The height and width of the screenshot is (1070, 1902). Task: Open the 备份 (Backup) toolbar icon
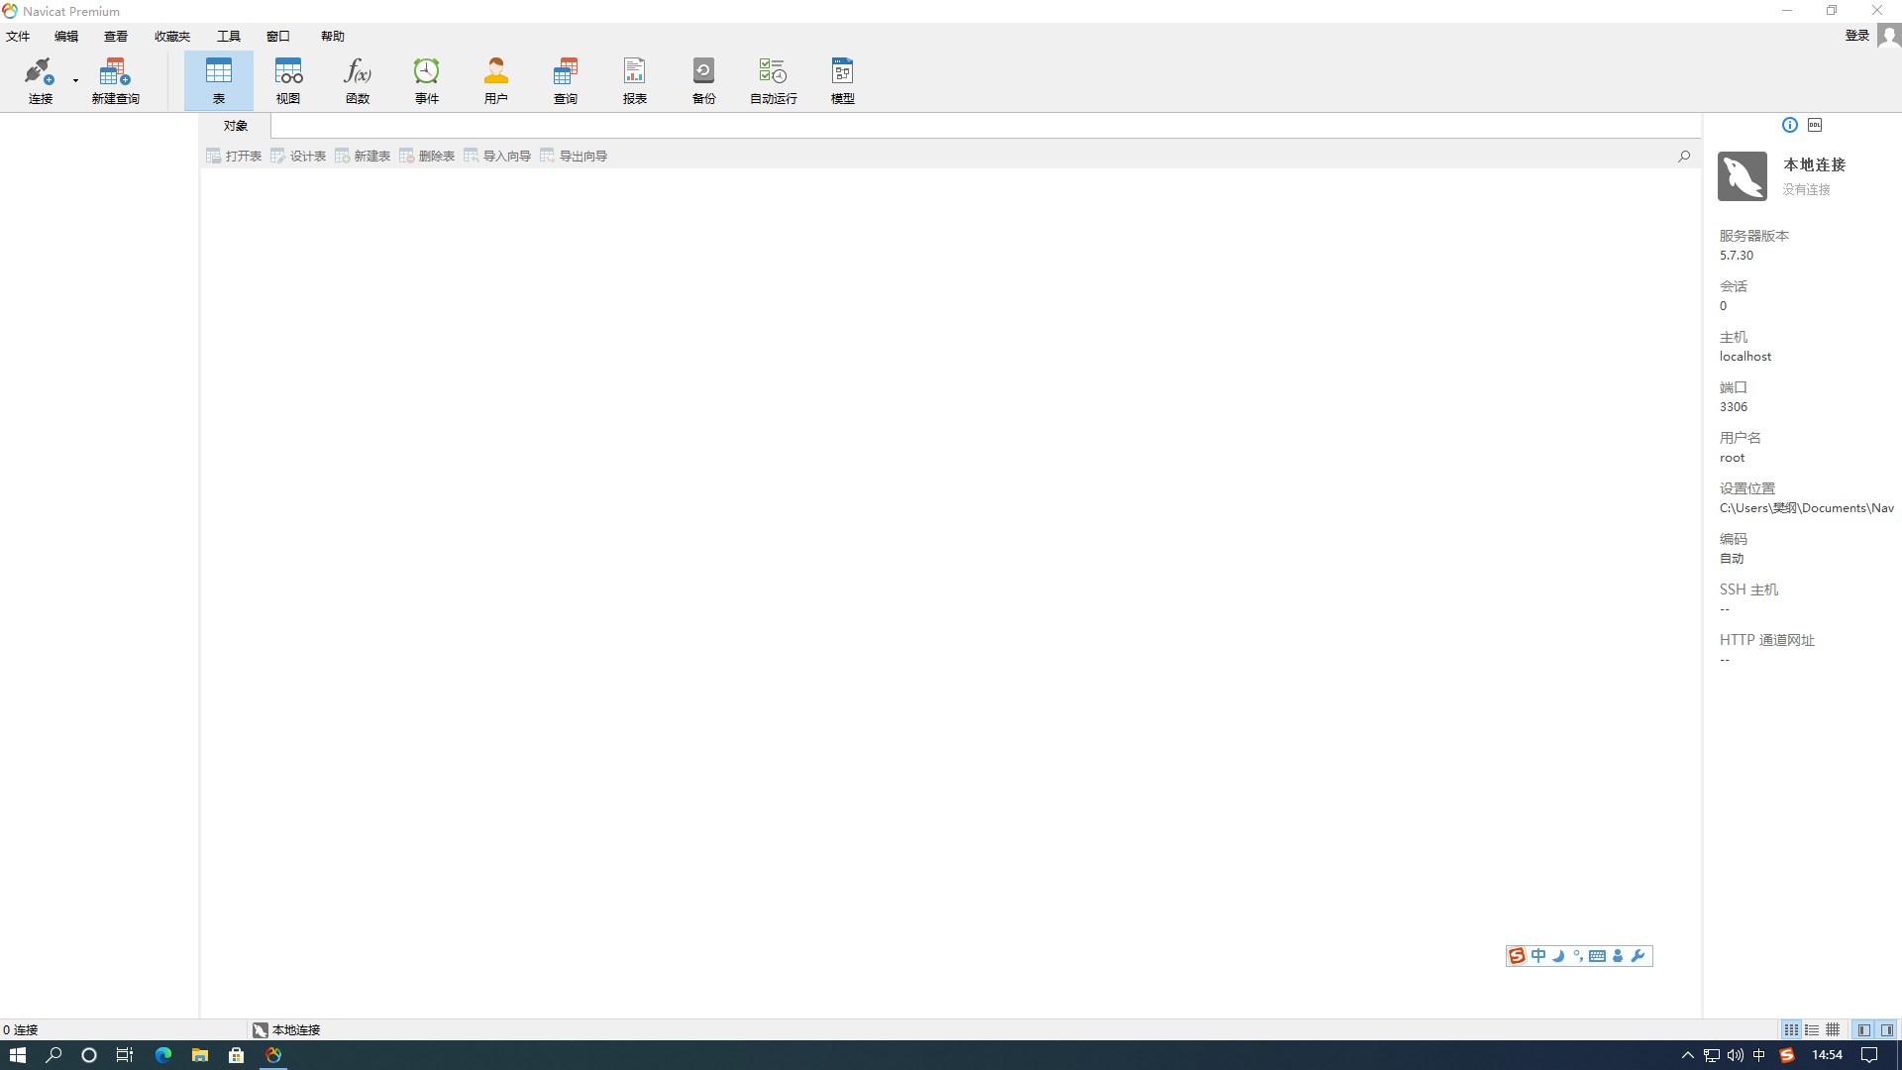(x=704, y=79)
